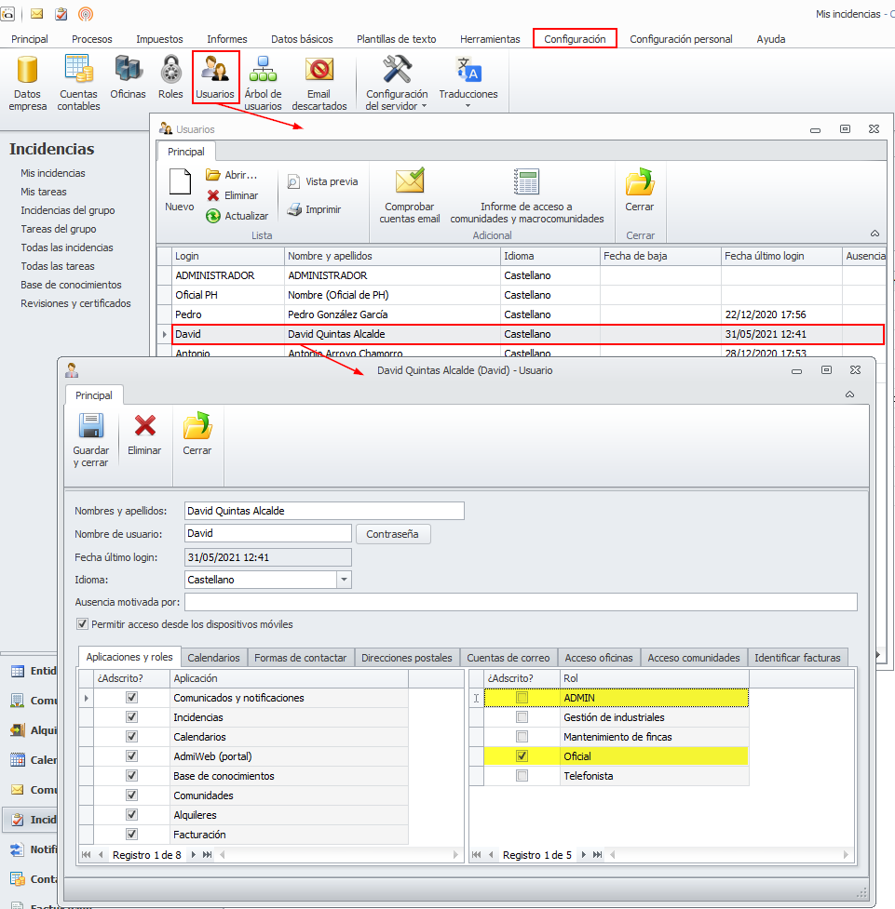Click Nuevo in the Usuarios window
The image size is (895, 909).
click(180, 190)
